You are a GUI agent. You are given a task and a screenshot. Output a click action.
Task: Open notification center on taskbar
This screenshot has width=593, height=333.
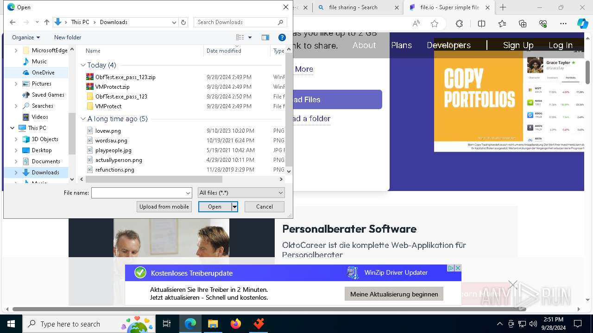pos(578,324)
